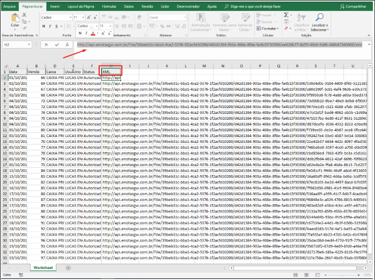The height and width of the screenshot is (280, 375).
Task: Switch to the Dados tab
Action: 129,6
